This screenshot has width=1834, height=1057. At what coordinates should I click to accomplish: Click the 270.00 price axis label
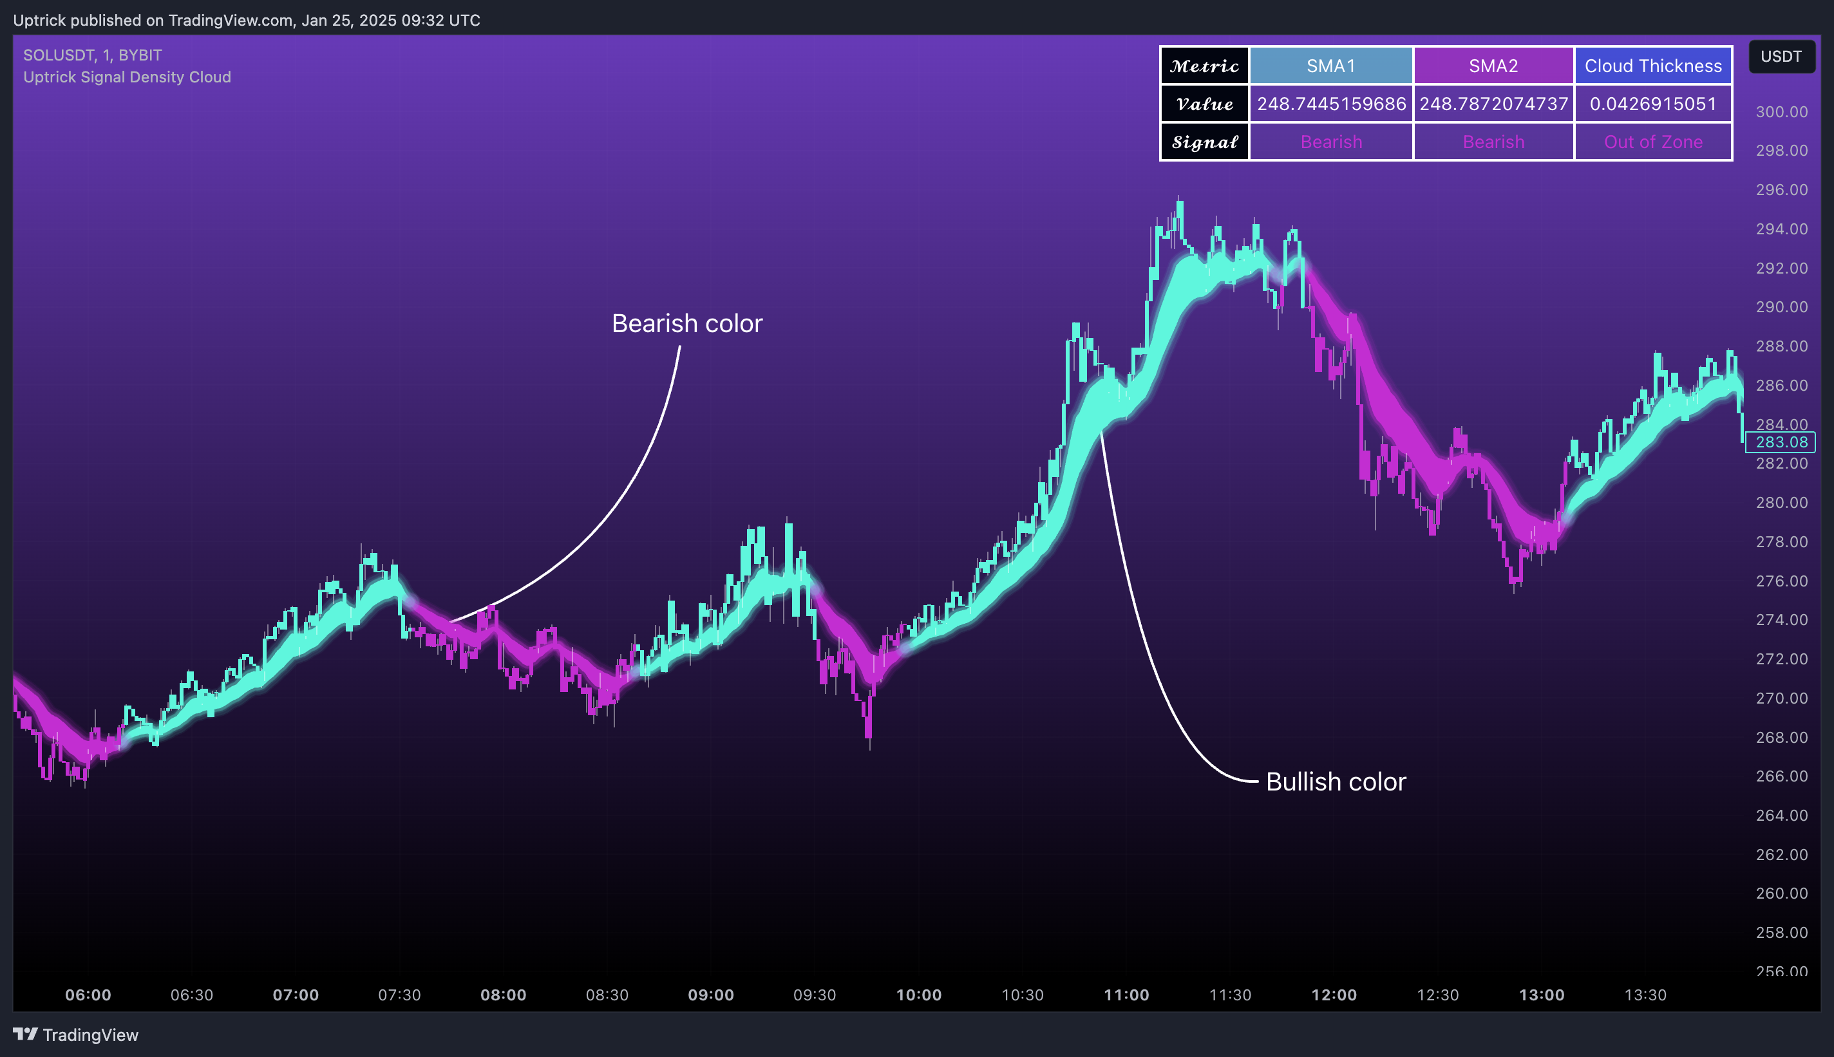tap(1782, 698)
